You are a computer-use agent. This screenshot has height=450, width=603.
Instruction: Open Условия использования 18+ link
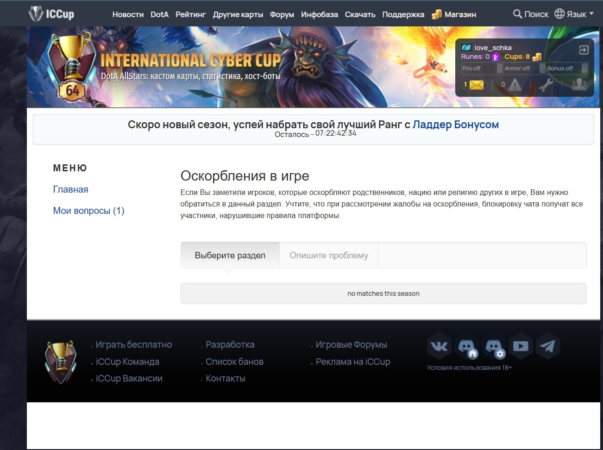click(469, 368)
